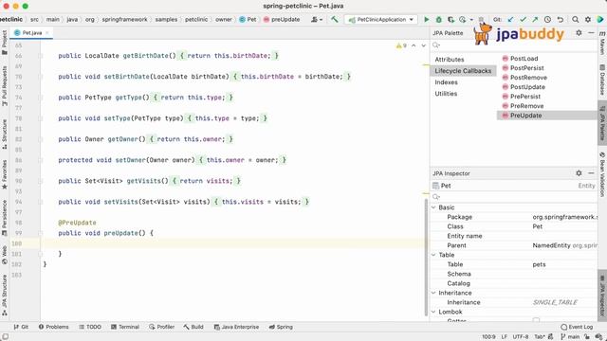This screenshot has height=341, width=607.
Task: Open JPA Inspector settings gear
Action: [x=579, y=173]
